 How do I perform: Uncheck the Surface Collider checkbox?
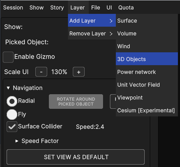(12, 127)
